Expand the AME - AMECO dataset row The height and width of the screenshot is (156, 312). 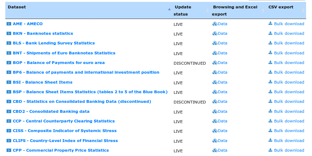point(9,24)
